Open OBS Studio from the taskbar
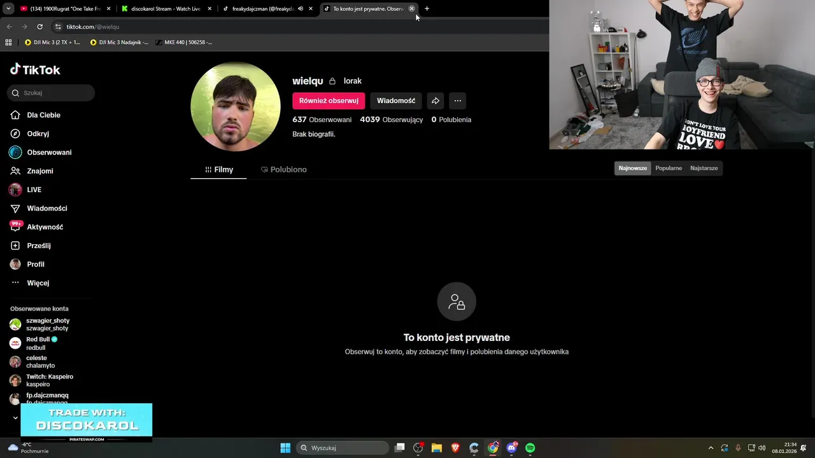 coord(418,448)
